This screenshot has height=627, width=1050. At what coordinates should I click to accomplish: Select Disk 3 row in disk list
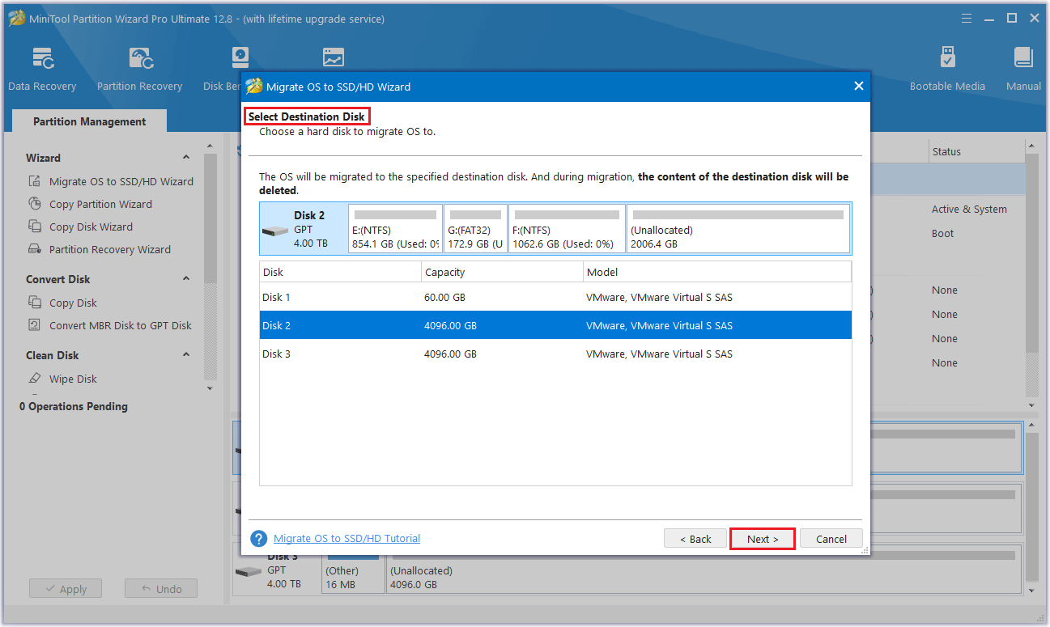point(555,354)
